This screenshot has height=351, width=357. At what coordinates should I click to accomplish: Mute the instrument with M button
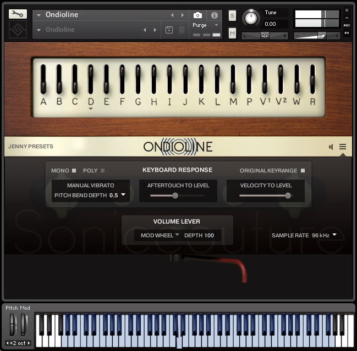click(232, 33)
